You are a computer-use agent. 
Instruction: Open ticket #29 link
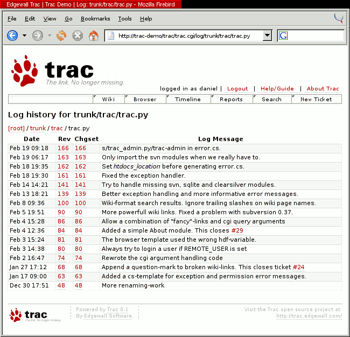tap(237, 230)
